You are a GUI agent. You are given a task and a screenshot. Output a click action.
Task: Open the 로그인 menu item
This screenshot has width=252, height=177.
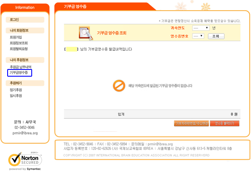tap(25, 19)
